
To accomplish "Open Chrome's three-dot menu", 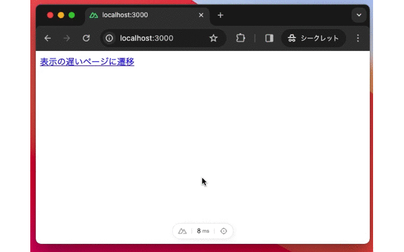I will click(358, 38).
